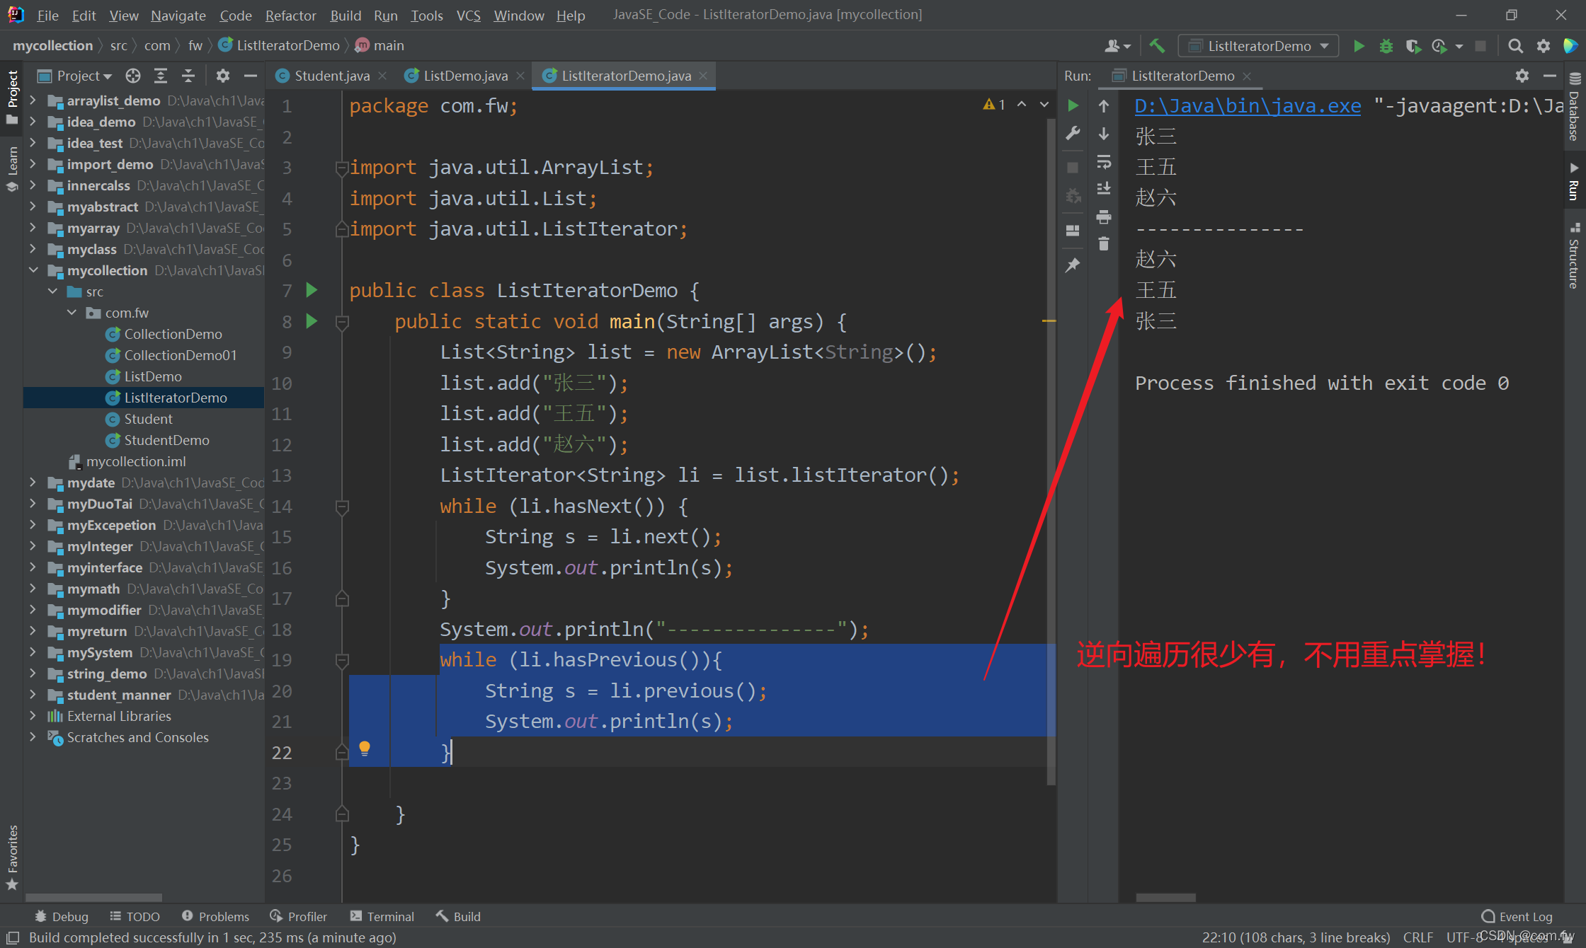Collapse the mycollection module tree node

tap(33, 270)
